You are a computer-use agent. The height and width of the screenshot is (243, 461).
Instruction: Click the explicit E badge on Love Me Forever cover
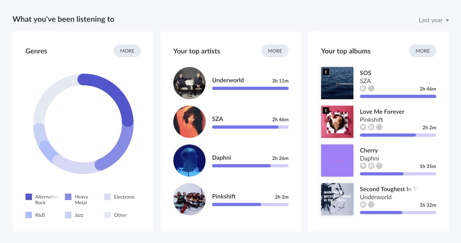coord(326,110)
